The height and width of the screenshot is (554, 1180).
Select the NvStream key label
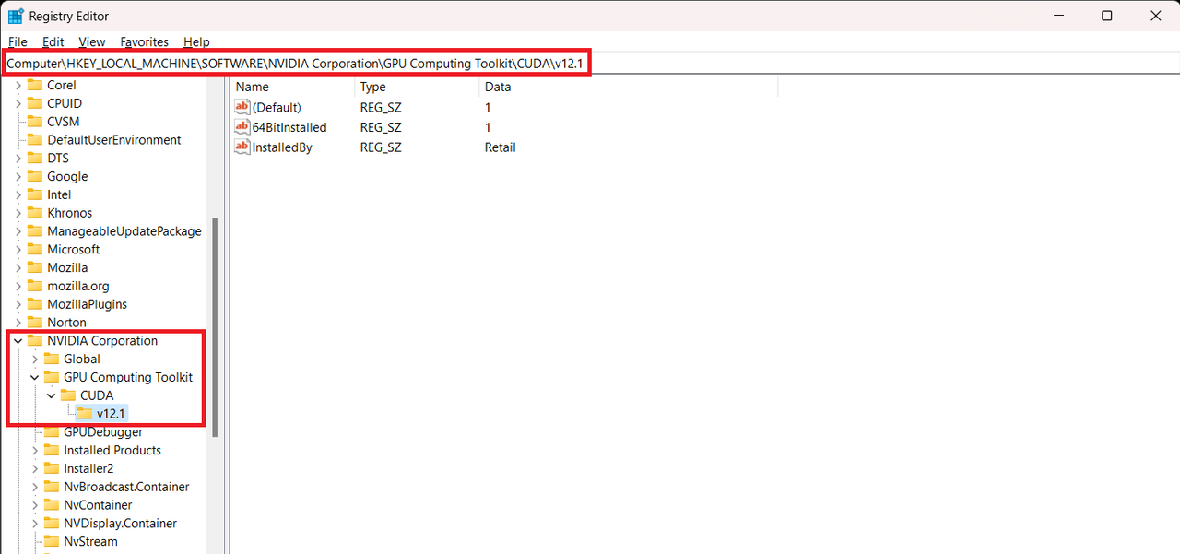coord(90,541)
